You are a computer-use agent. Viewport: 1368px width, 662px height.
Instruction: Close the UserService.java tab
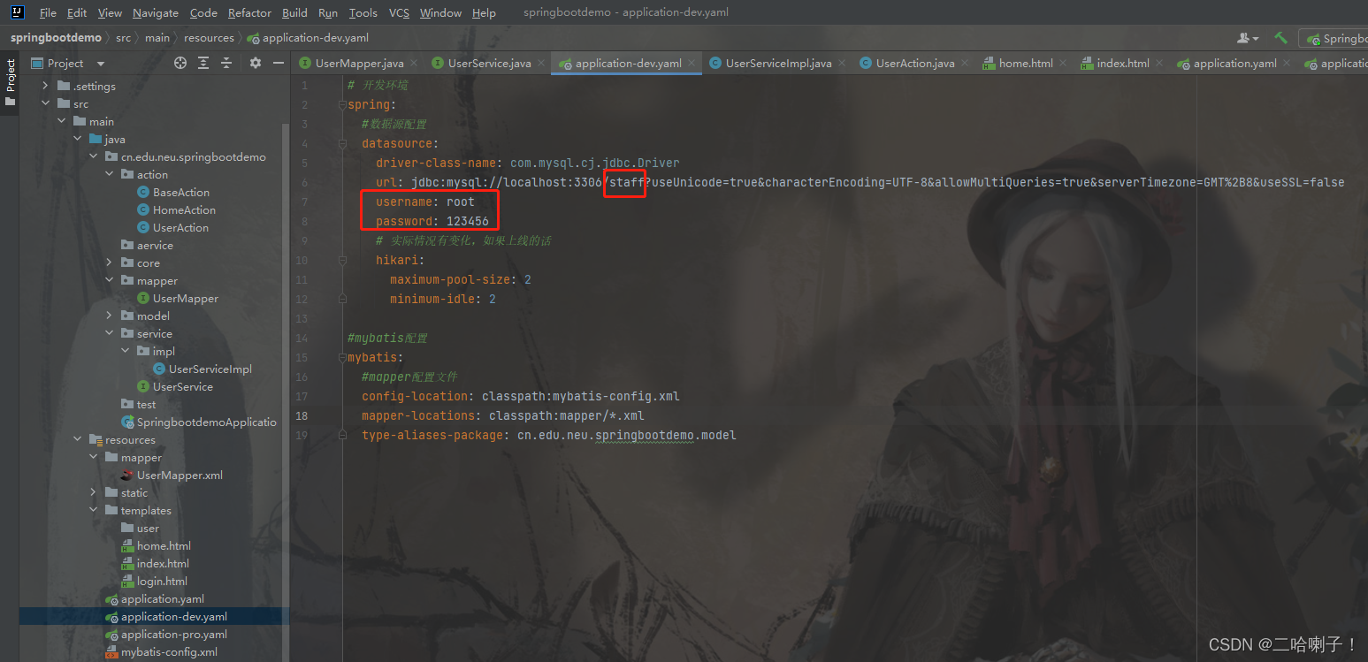click(x=542, y=63)
